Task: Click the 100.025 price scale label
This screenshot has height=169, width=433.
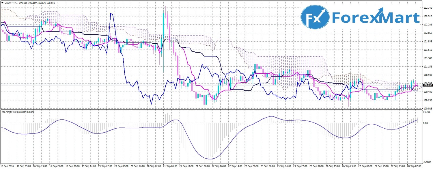Action: (427, 108)
